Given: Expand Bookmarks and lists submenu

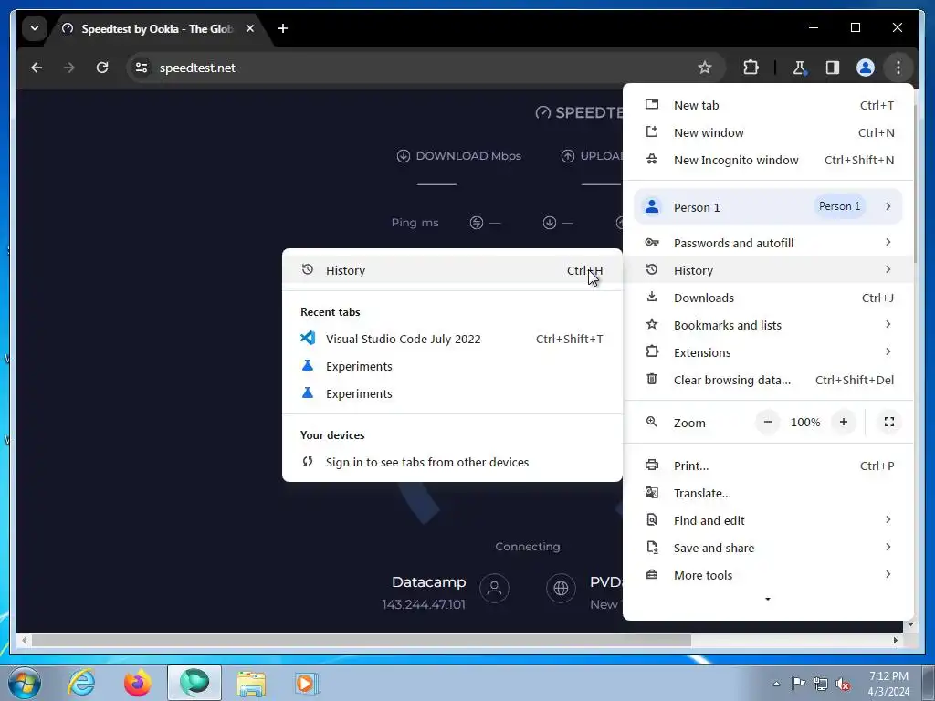Looking at the screenshot, I should [768, 325].
